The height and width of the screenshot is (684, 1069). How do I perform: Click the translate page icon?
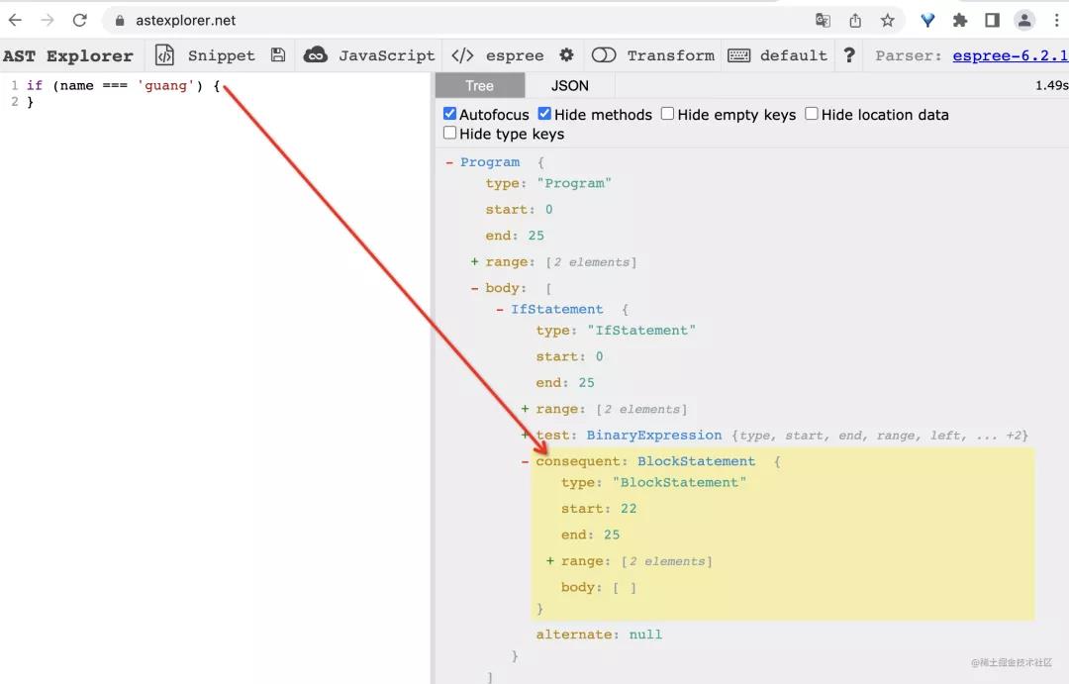823,20
